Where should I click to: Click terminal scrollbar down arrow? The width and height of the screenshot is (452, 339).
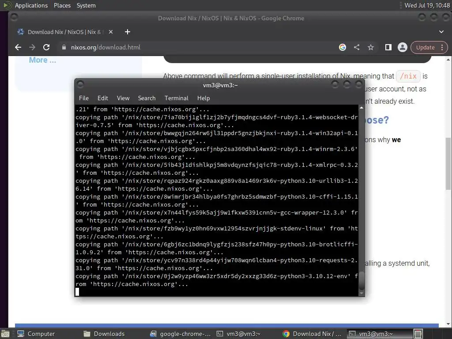click(x=362, y=294)
